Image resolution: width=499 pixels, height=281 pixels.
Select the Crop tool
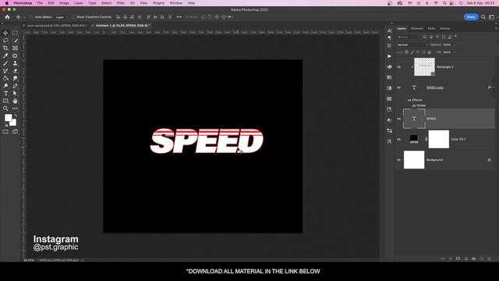(x=5, y=48)
